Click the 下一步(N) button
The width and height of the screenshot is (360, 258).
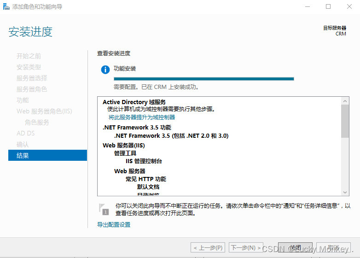246,248
